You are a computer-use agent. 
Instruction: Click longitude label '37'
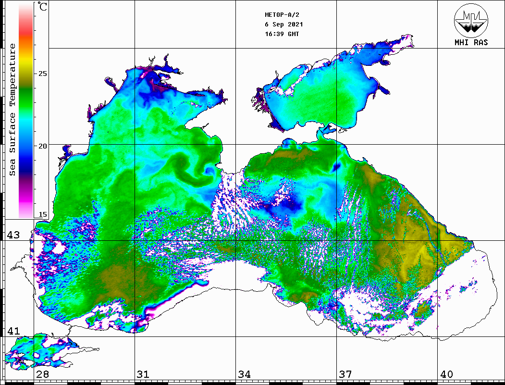[345, 374]
